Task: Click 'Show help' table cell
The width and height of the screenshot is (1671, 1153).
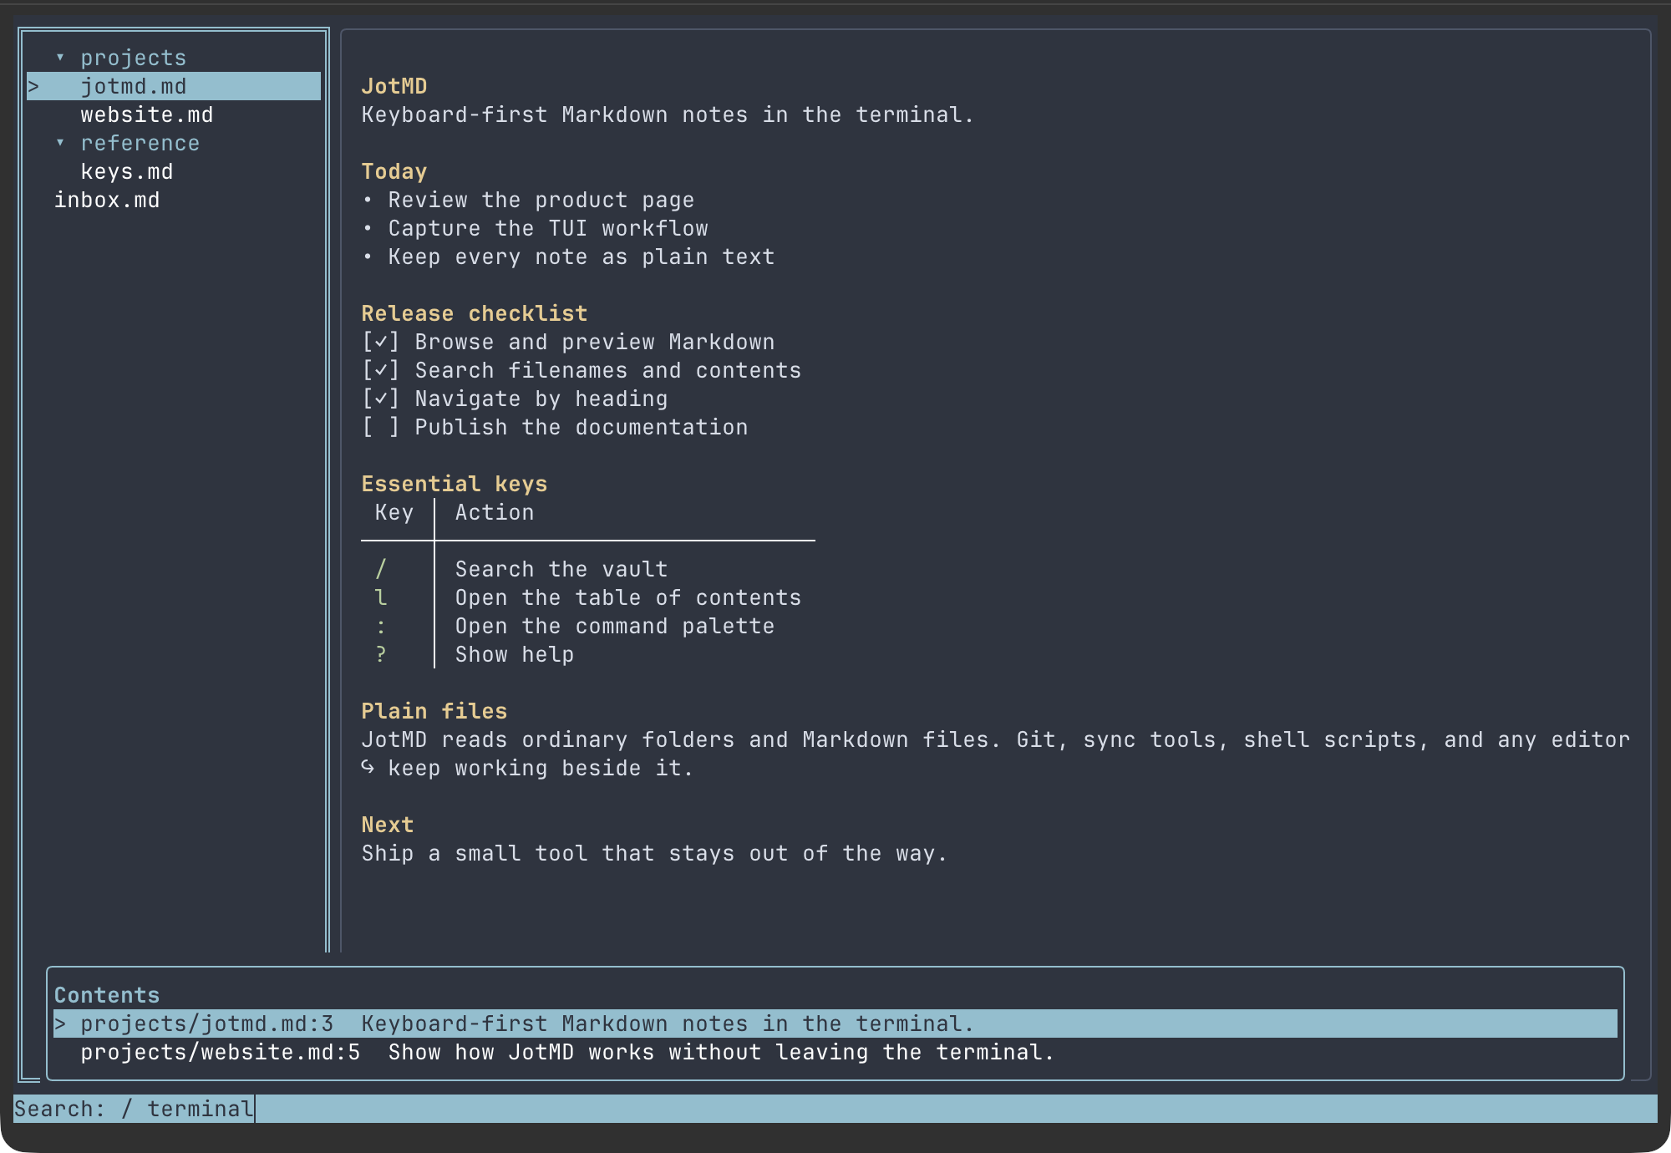Action: click(515, 654)
